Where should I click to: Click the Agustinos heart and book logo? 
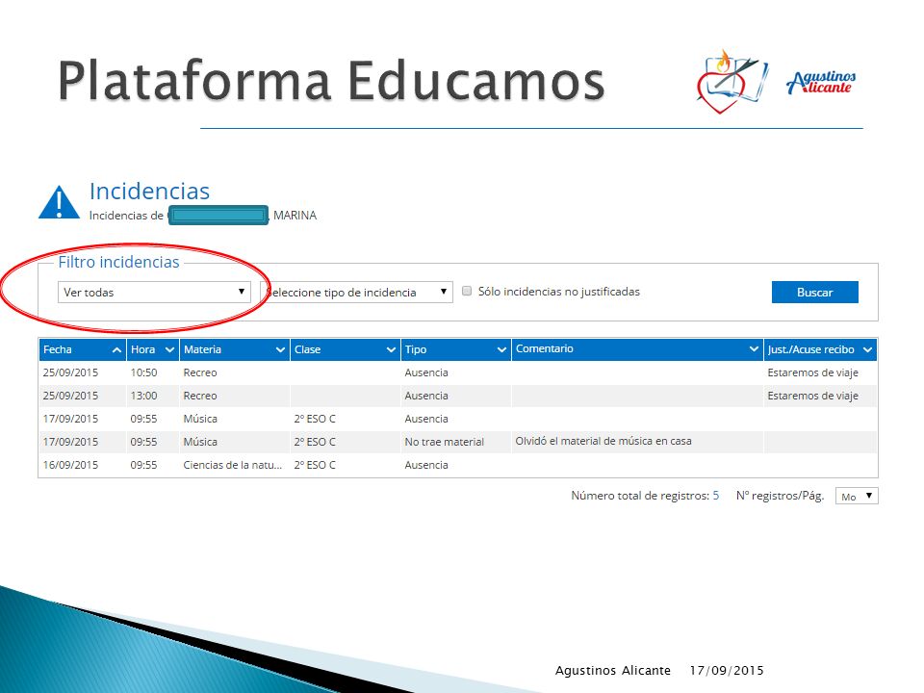click(732, 82)
